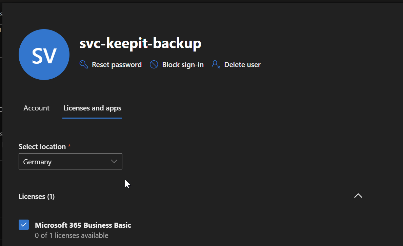Click the red required asterisk by Select location
Screen dimensions: 403x246
pos(69,146)
